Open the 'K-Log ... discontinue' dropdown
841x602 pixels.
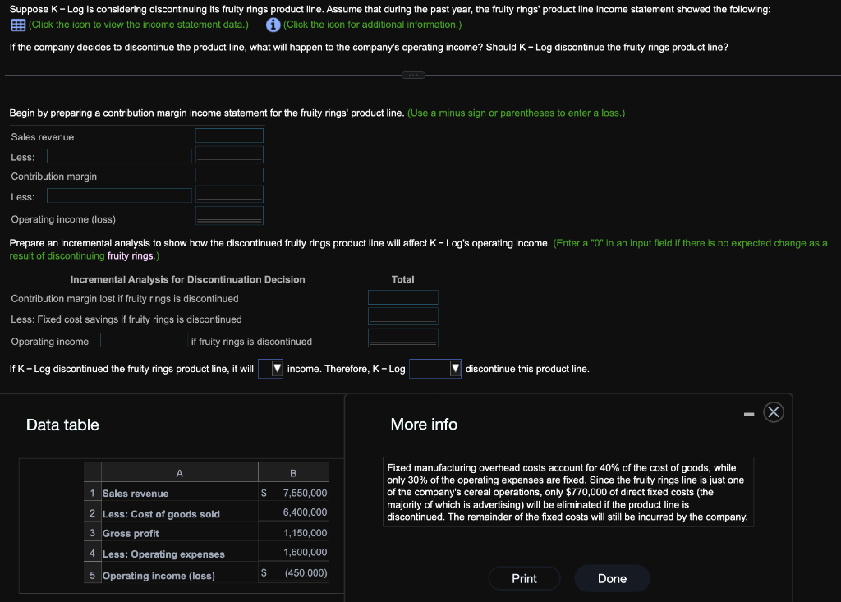435,369
